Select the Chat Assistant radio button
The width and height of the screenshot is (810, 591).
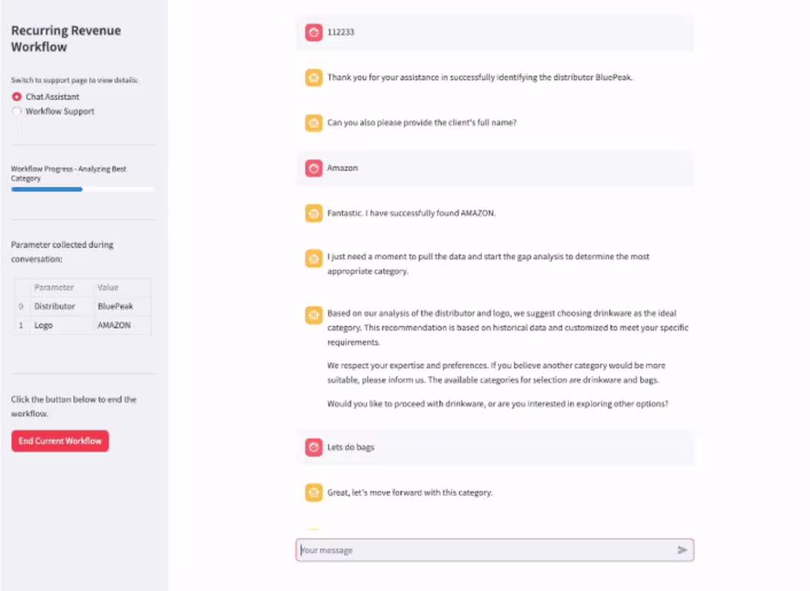click(16, 97)
